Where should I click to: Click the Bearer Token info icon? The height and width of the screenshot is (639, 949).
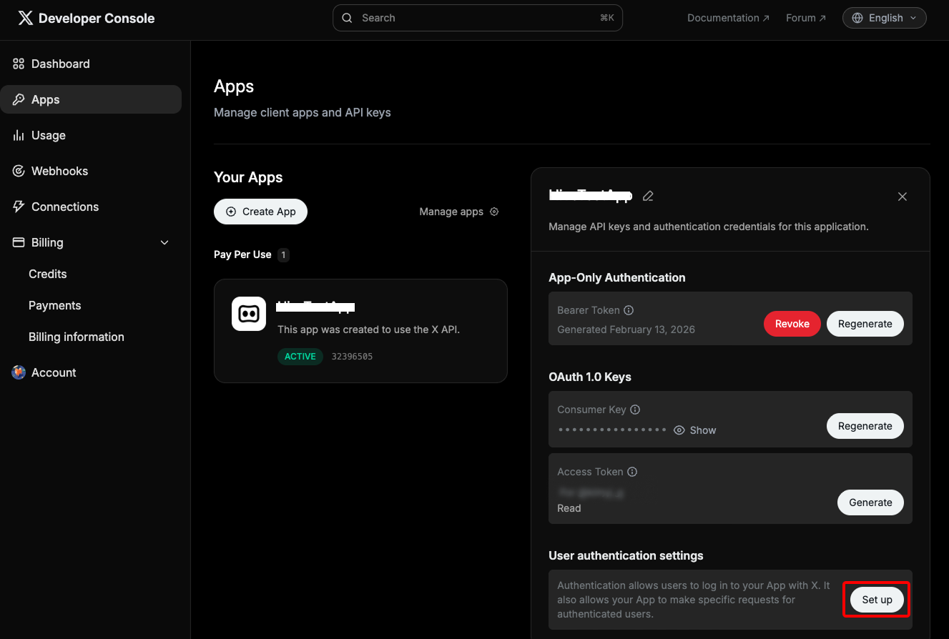(x=629, y=310)
